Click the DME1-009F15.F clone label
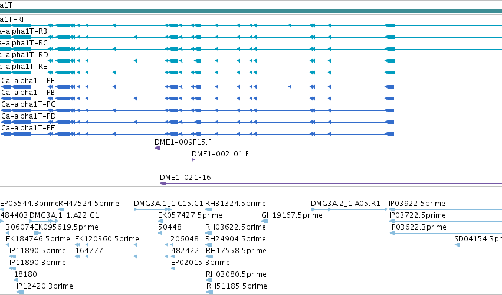502x295 pixels. (x=183, y=142)
